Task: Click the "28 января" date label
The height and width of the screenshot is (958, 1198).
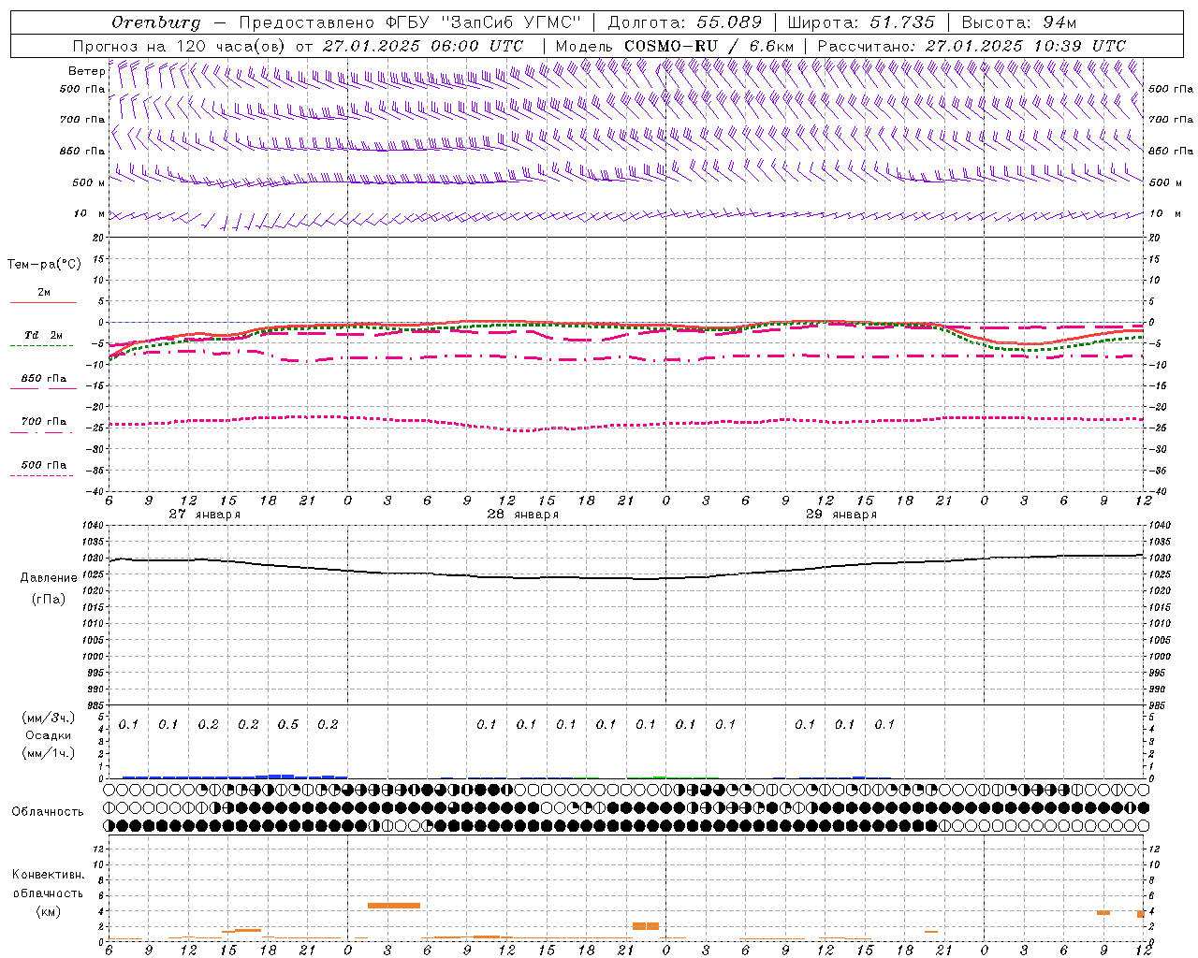Action: pos(522,515)
